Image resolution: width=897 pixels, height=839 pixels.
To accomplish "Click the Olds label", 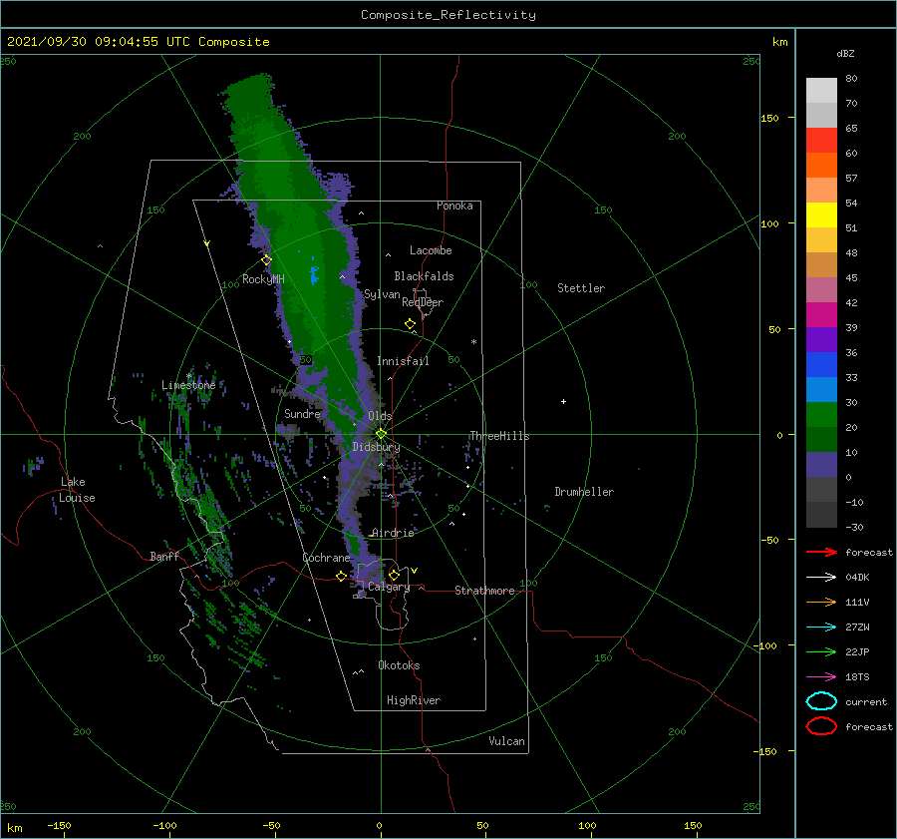I will tap(380, 416).
